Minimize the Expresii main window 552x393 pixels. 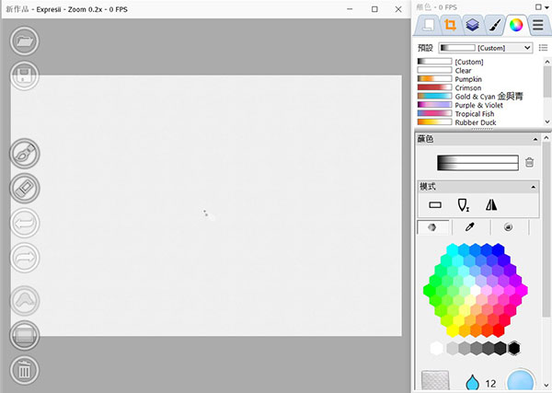coord(350,9)
